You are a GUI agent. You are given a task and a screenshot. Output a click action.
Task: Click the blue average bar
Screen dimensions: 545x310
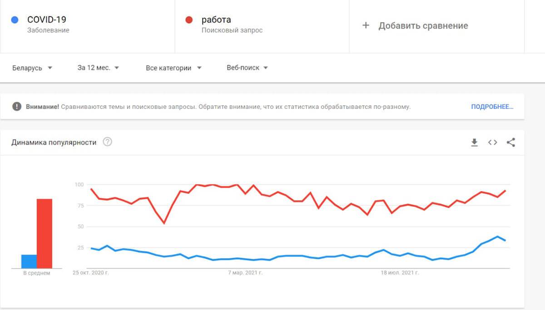29,261
